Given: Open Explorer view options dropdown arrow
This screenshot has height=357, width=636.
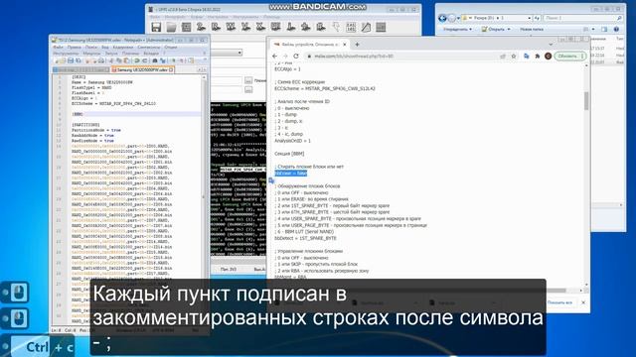Looking at the screenshot, I should (x=593, y=29).
